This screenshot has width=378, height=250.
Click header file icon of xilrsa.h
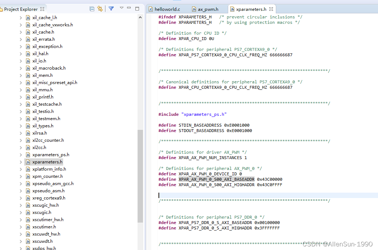(28, 133)
